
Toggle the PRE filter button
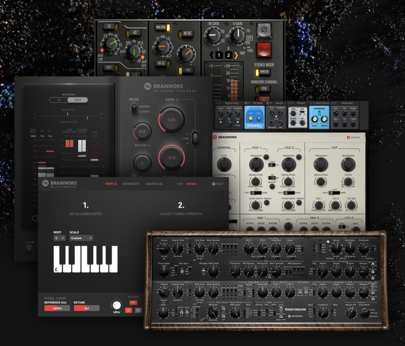pyautogui.click(x=133, y=303)
